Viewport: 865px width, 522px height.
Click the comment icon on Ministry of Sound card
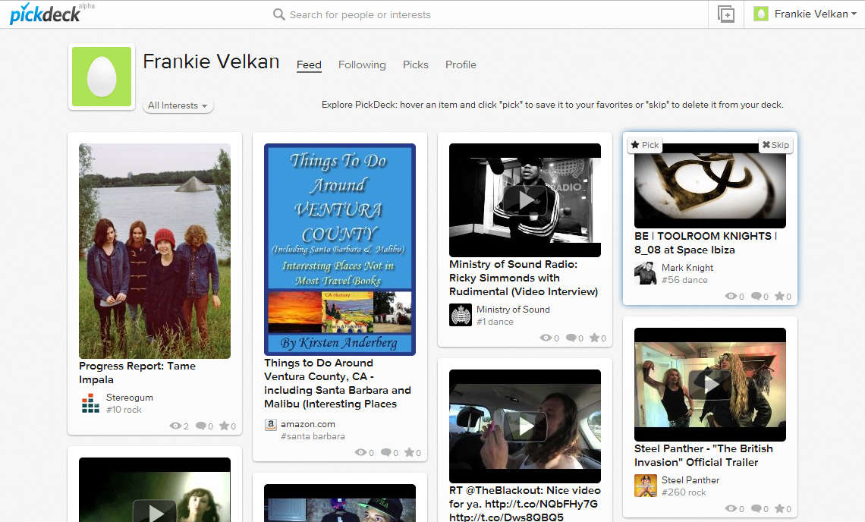571,338
